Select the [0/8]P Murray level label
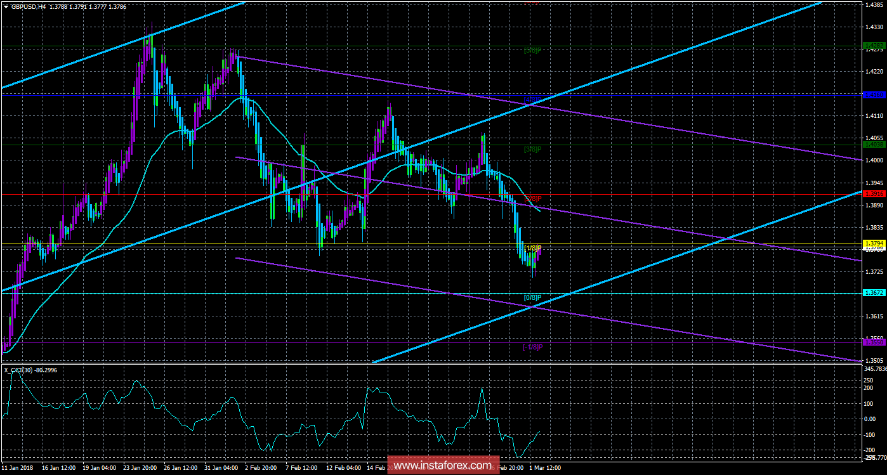This screenshot has width=887, height=475. click(x=532, y=297)
